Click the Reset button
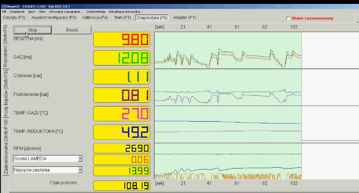The image size is (359, 193). click(72, 30)
